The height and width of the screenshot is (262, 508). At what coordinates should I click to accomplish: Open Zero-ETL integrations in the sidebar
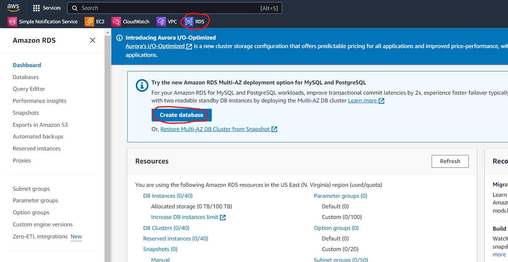pos(40,237)
